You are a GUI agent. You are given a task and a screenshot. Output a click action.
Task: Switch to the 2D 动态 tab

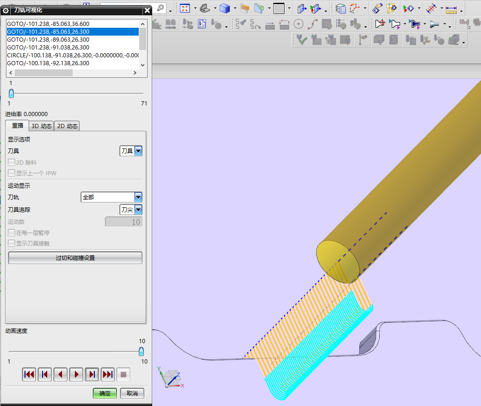[67, 126]
